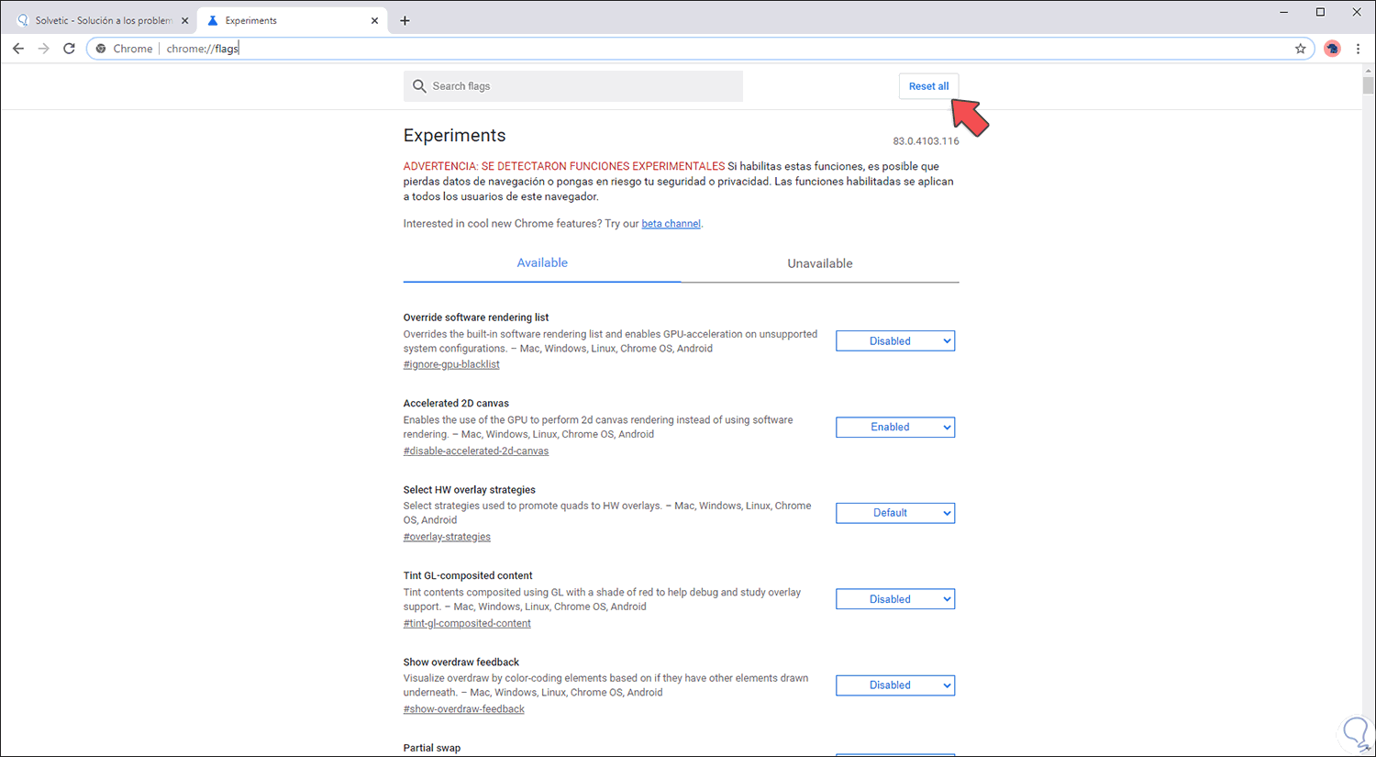Open Override software rendering list dropdown

pyautogui.click(x=894, y=341)
